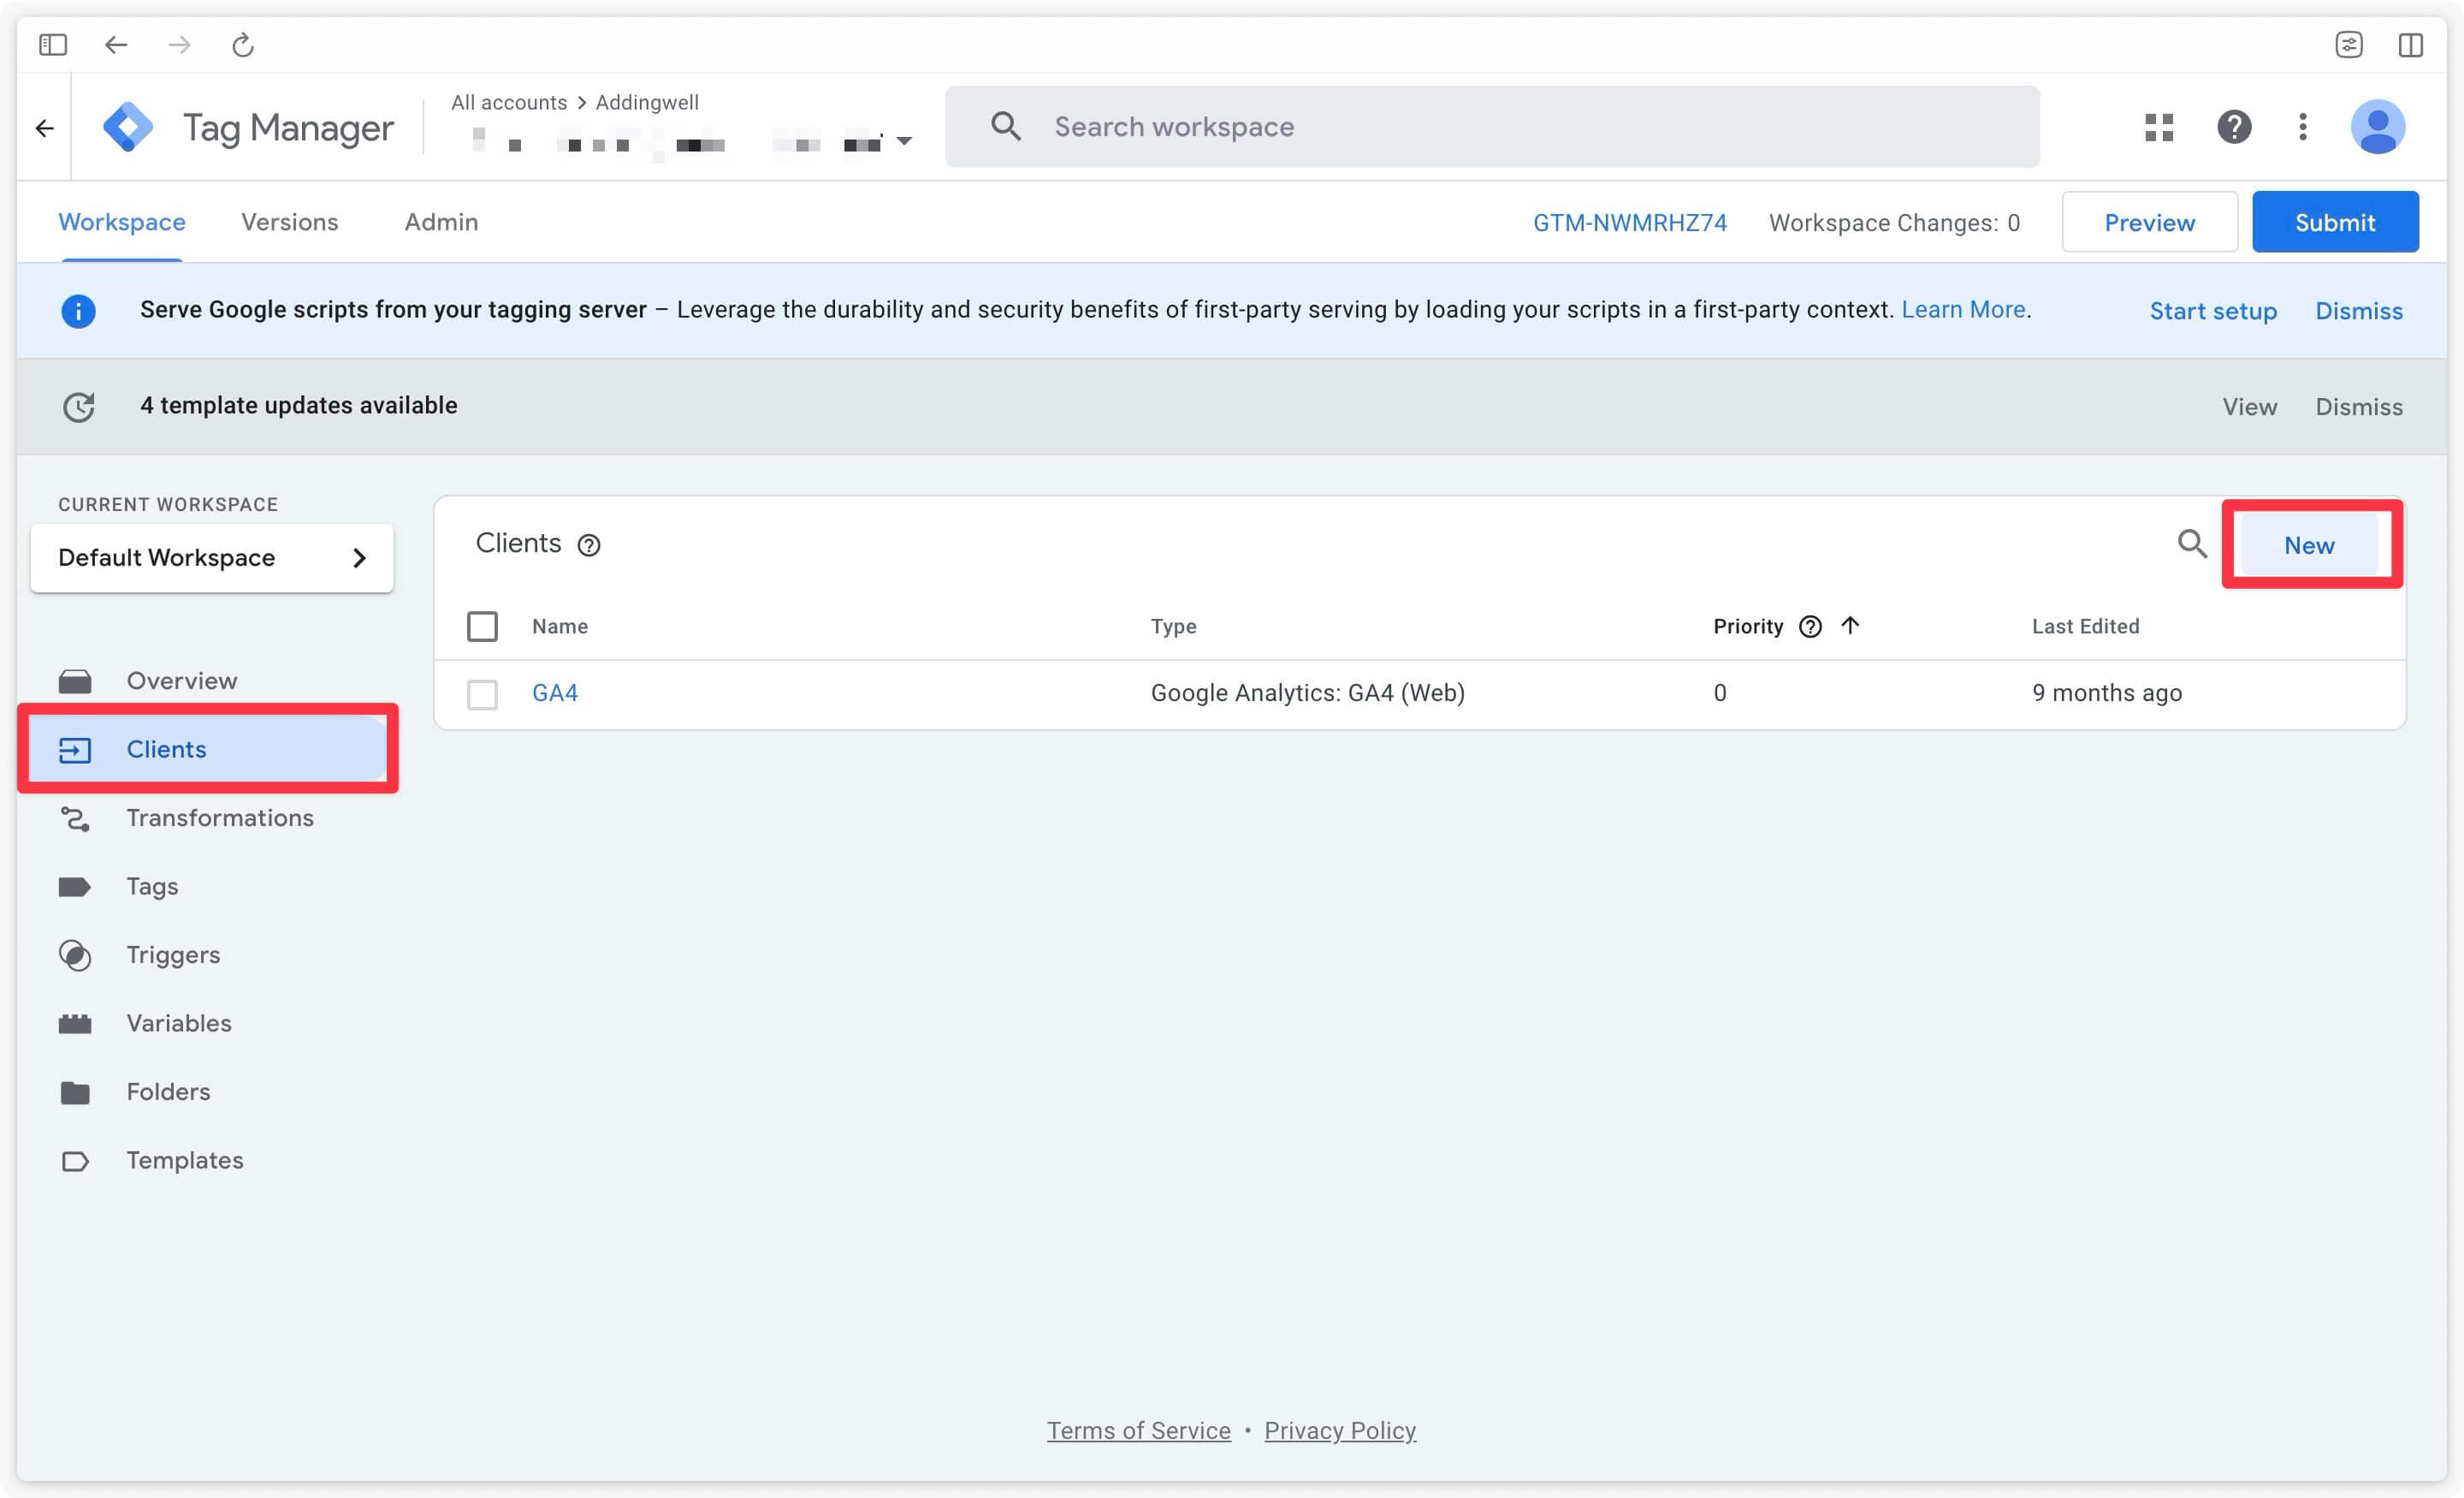2464x1498 pixels.
Task: Click the Triggers sidebar icon
Action: click(x=75, y=955)
